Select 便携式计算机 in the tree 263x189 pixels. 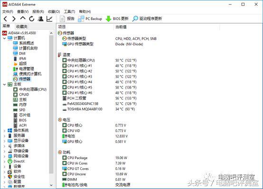point(28,74)
